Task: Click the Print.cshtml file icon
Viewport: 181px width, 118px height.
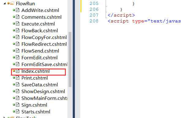Action: (17, 78)
